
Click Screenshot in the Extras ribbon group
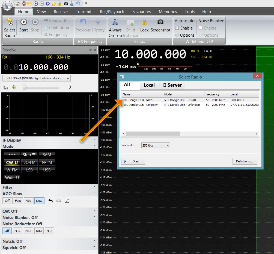[160, 25]
